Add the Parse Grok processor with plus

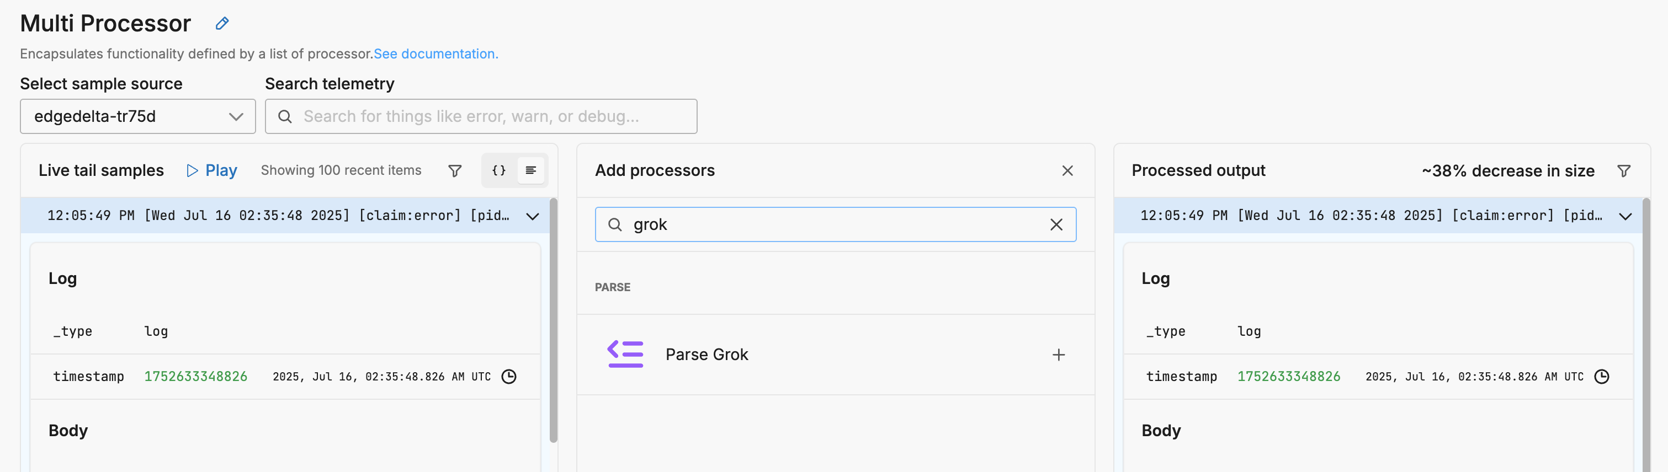click(1059, 355)
